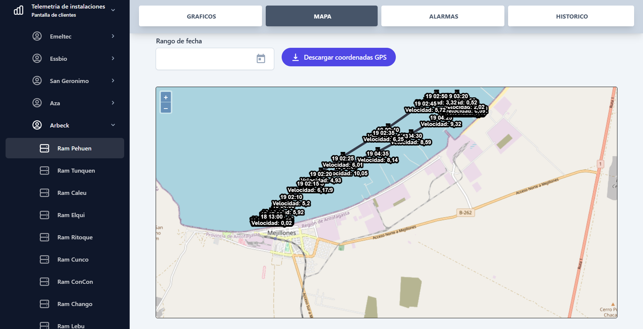
Task: Select Ram Caleu in the sidebar
Action: click(65, 193)
